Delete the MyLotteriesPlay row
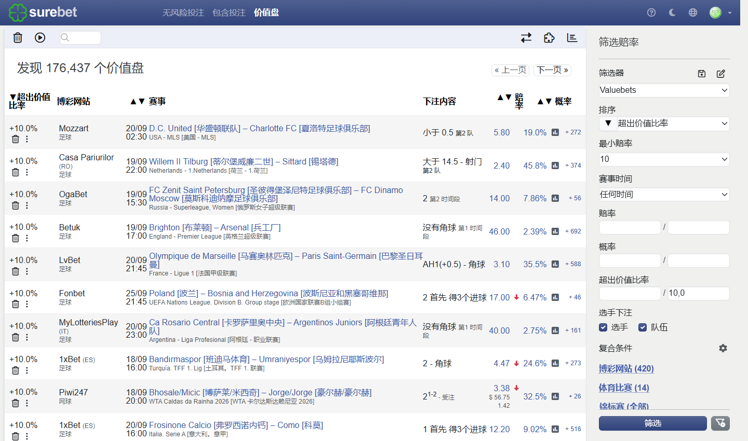 pos(16,337)
